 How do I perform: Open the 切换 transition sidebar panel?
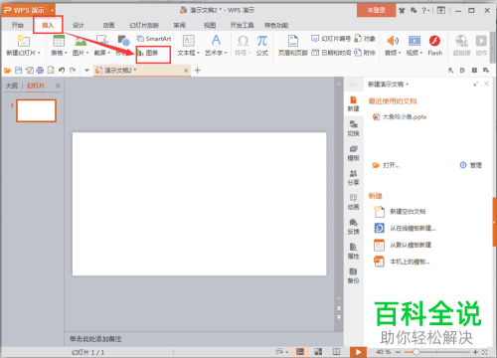353,128
